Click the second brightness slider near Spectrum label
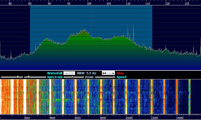 coord(35,77)
